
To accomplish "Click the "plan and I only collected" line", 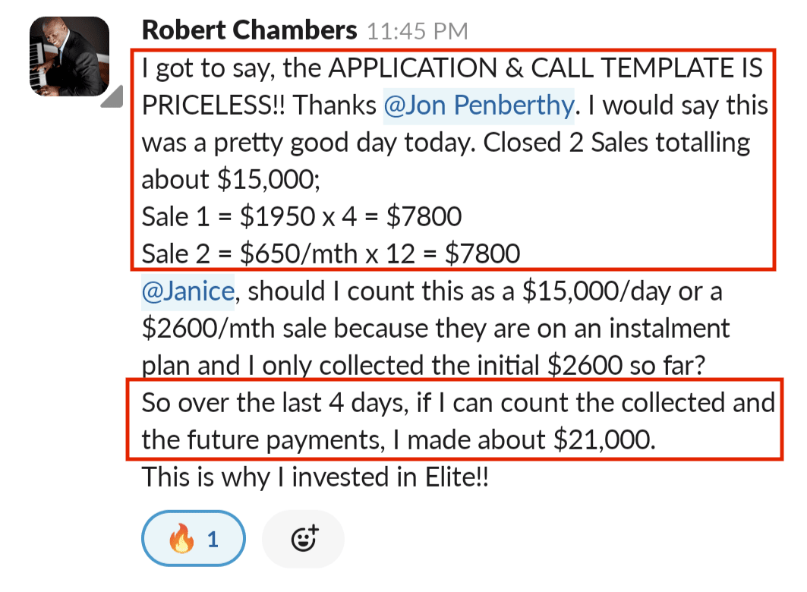I will [x=423, y=365].
